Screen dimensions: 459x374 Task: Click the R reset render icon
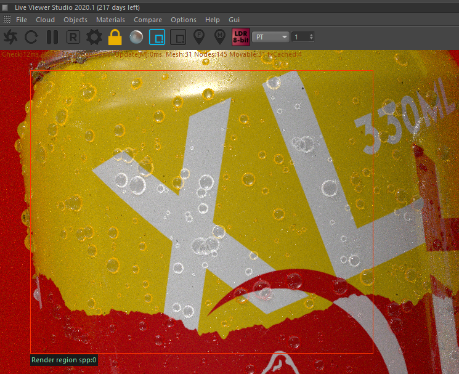[x=73, y=37]
